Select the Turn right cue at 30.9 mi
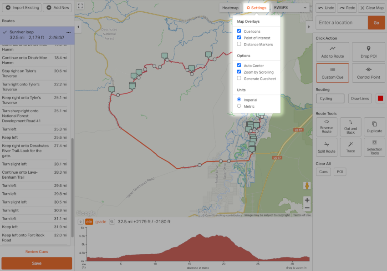 tap(34, 211)
